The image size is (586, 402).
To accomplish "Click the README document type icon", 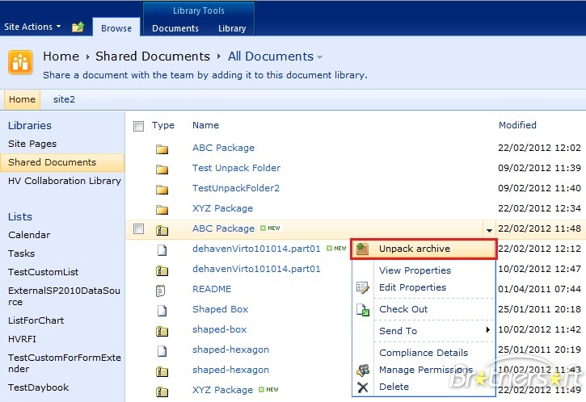I will pos(162,290).
